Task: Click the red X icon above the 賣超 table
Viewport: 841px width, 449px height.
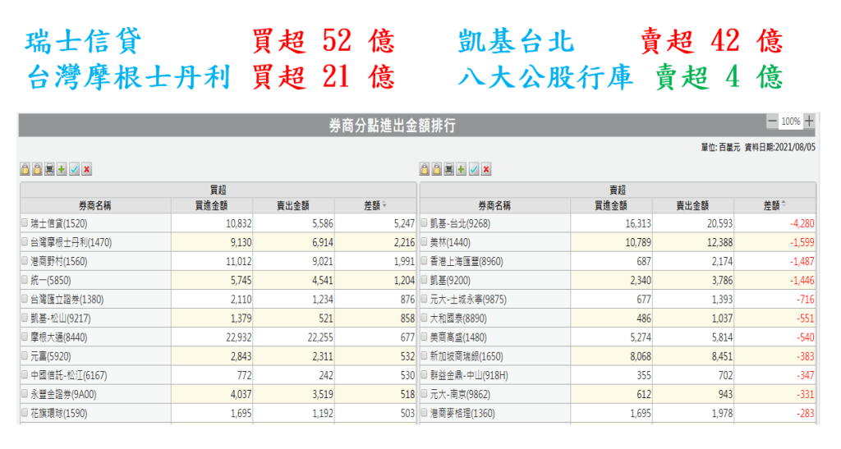Action: click(x=486, y=169)
